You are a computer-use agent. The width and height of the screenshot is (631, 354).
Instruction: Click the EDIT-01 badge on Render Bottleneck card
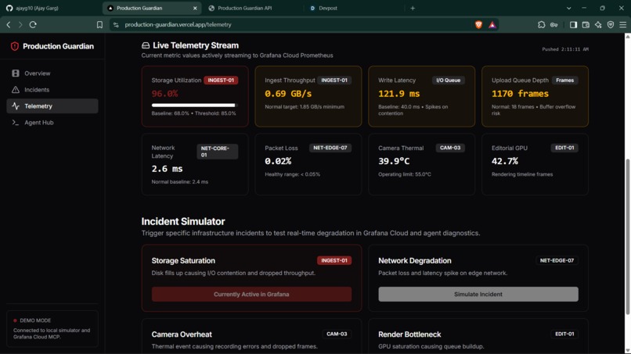click(564, 334)
